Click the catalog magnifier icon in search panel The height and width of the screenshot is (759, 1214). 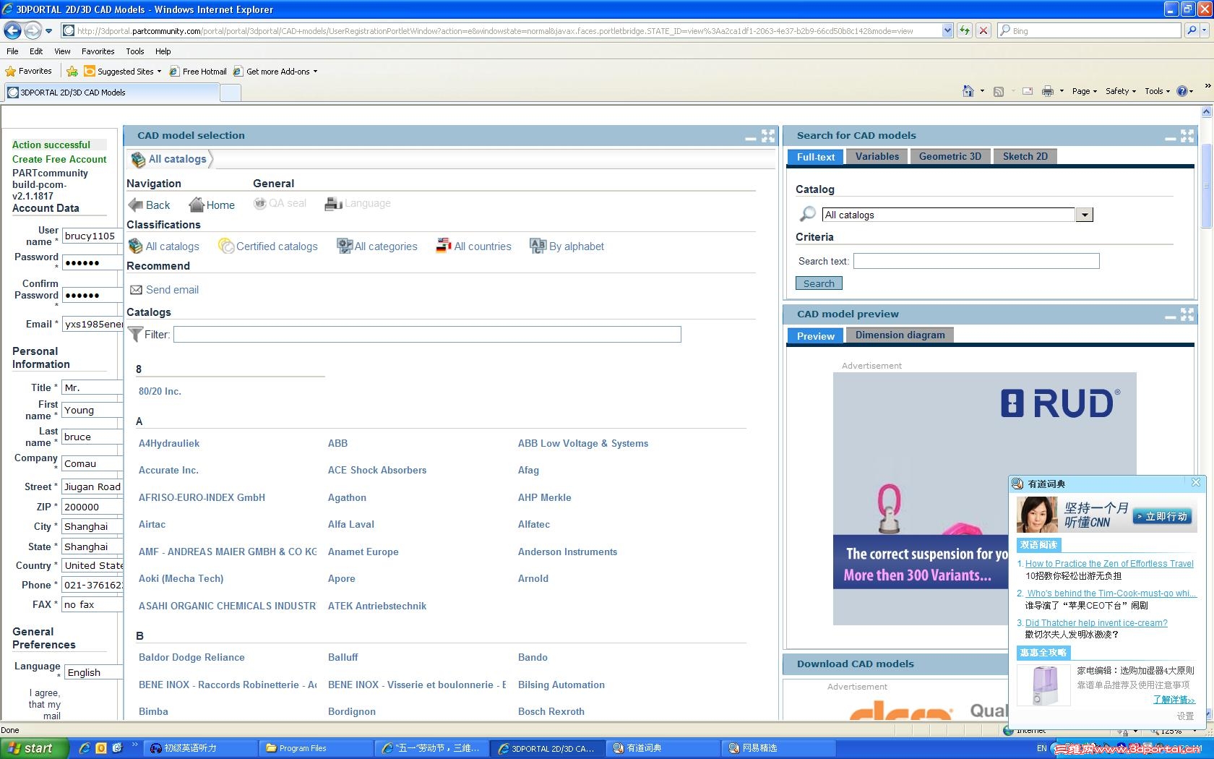click(807, 214)
